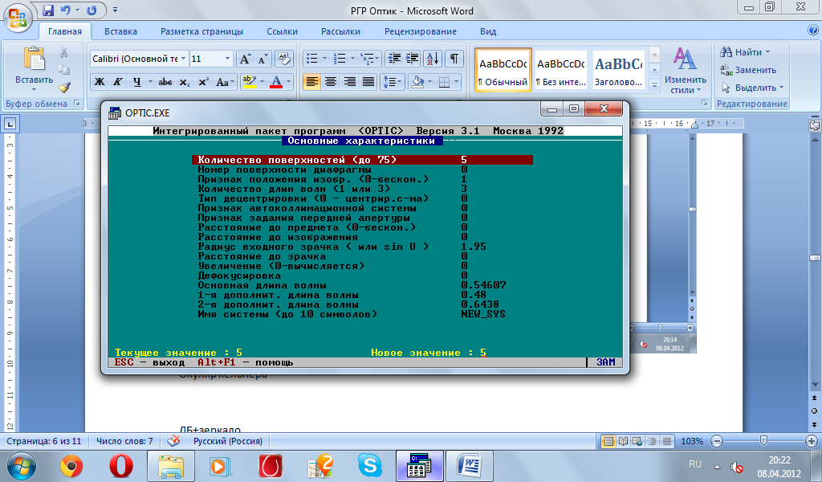Open the font size dropdown

(x=227, y=59)
